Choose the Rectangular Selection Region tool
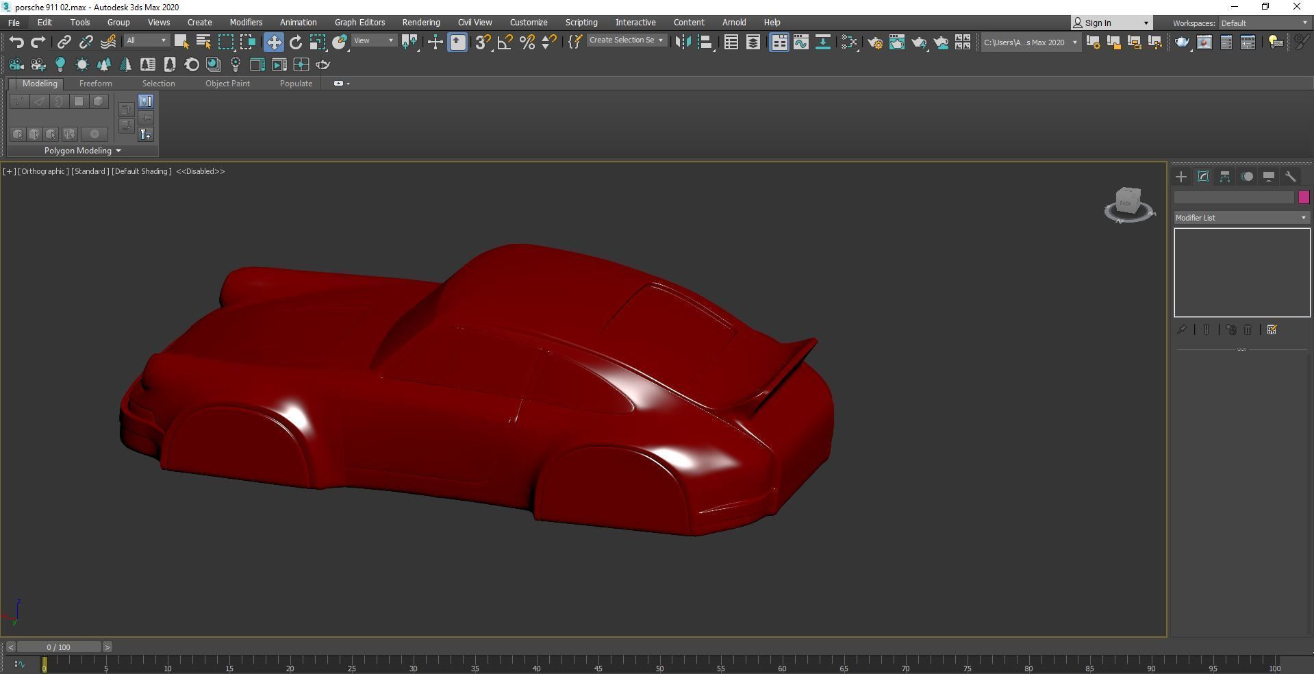The height and width of the screenshot is (674, 1314). tap(226, 42)
